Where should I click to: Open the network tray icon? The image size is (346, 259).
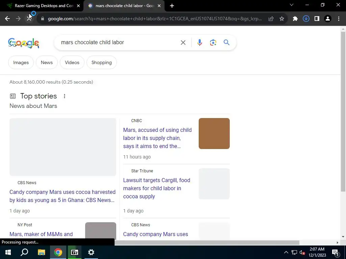pos(294,252)
